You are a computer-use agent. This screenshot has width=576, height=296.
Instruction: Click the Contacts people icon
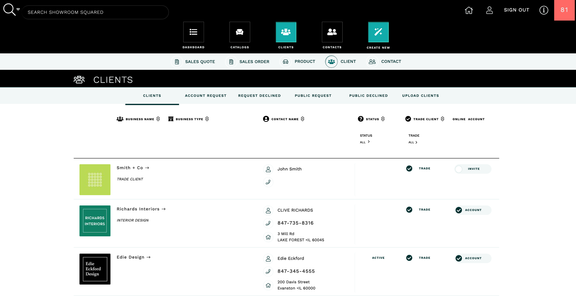(x=332, y=32)
